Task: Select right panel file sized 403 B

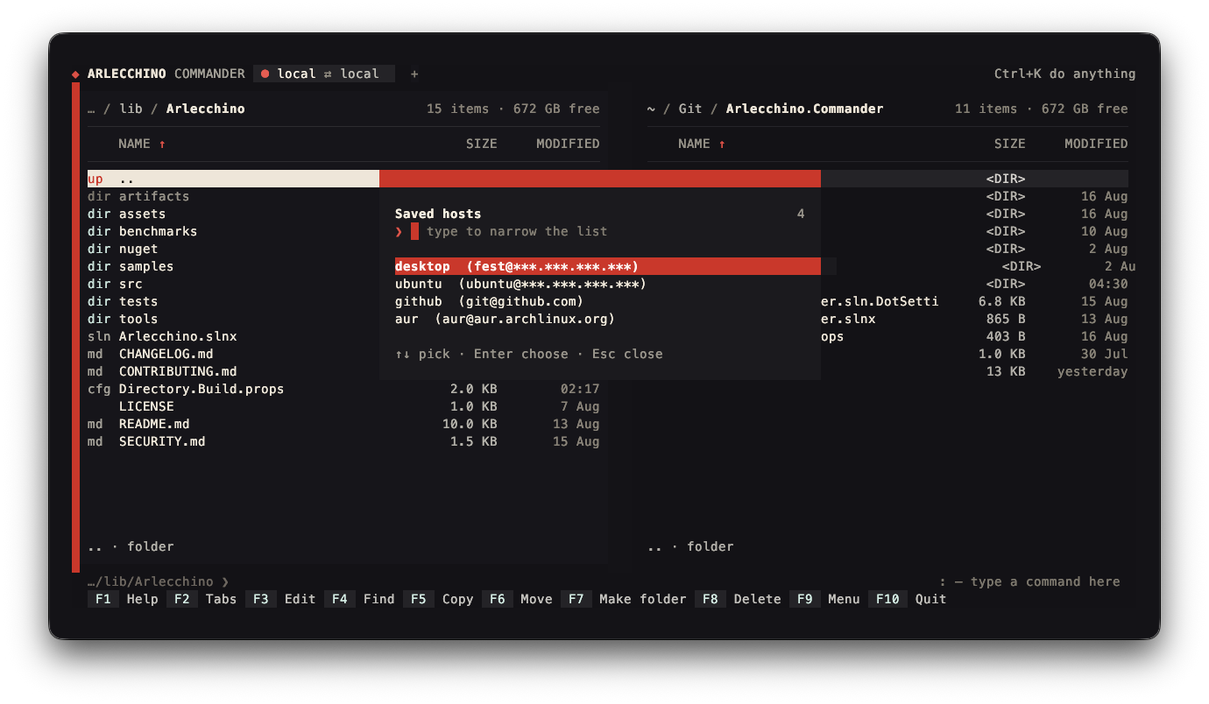Action: pos(975,336)
